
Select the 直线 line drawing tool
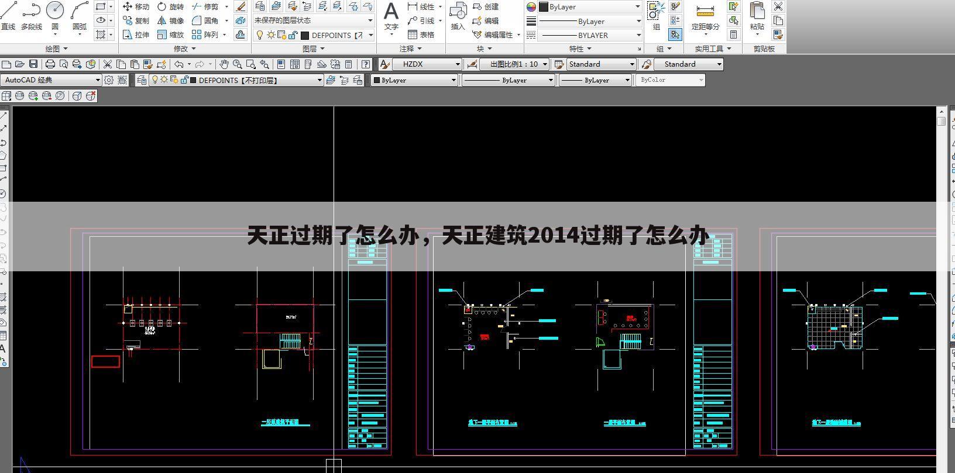tap(9, 16)
